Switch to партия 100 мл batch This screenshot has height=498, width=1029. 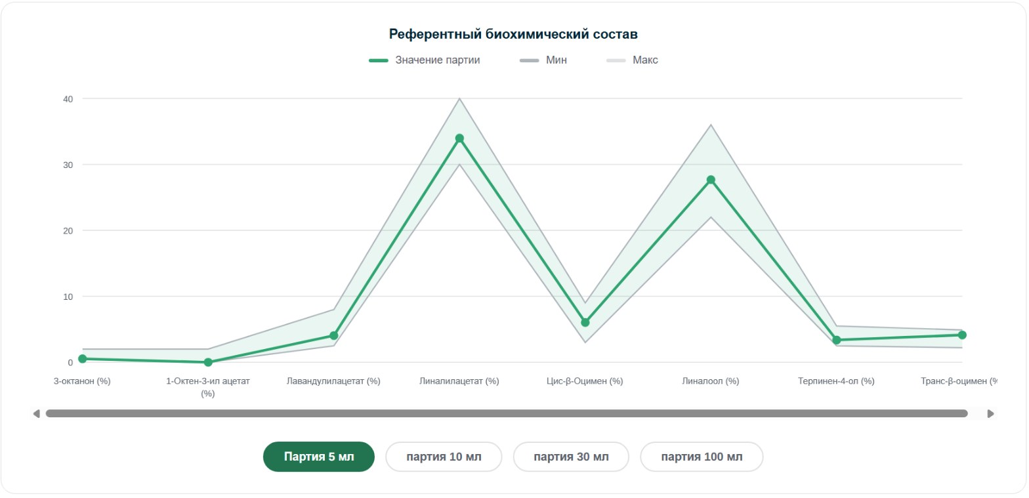pos(702,457)
